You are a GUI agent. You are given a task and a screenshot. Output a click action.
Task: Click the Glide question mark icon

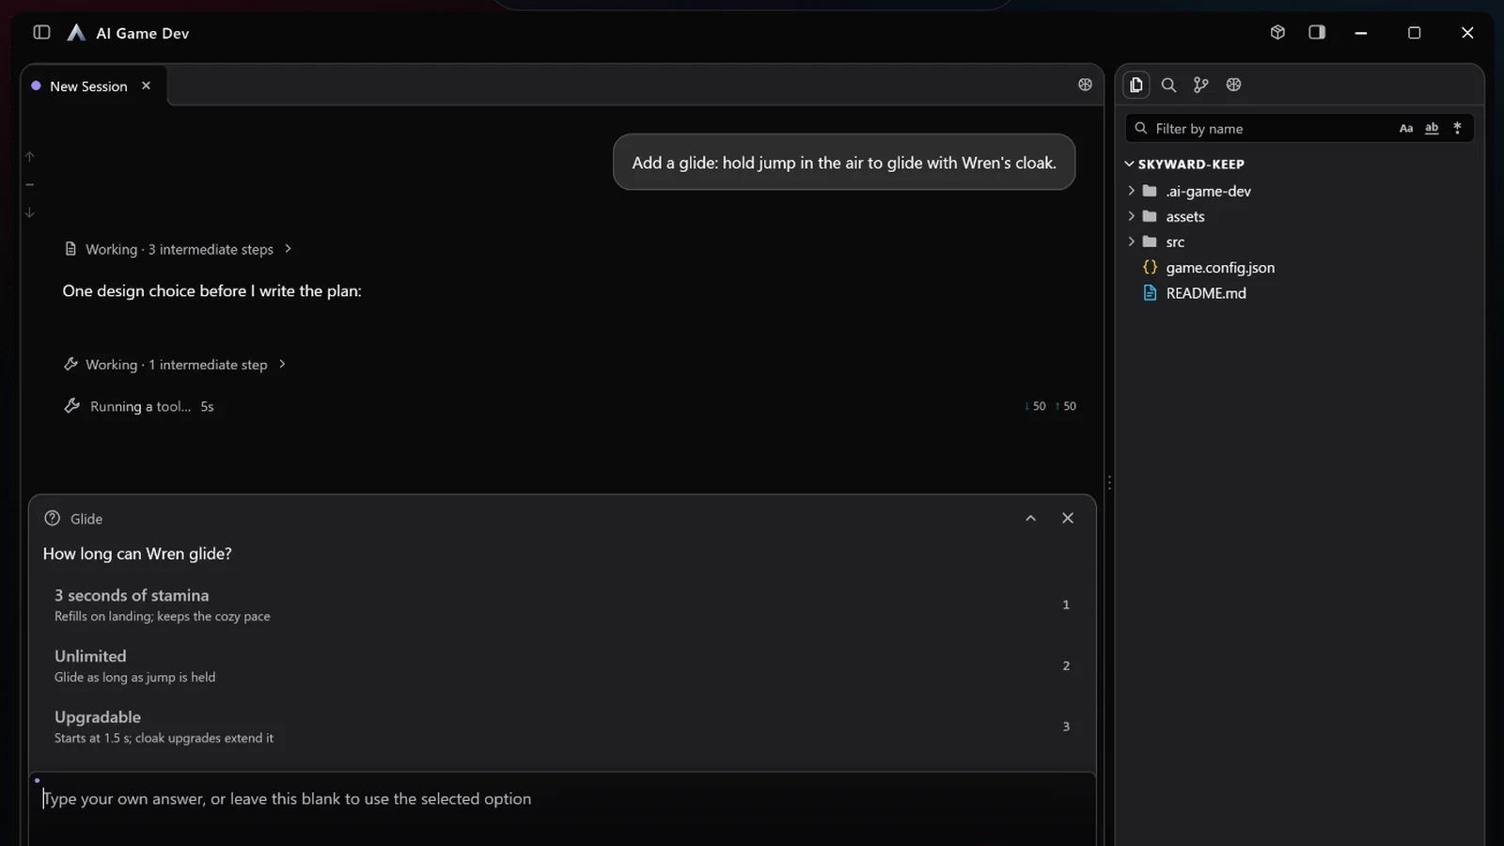tap(53, 518)
